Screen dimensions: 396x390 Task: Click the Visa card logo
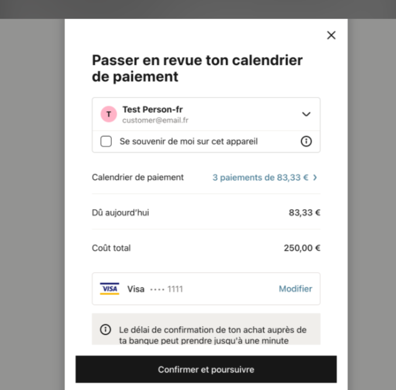pyautogui.click(x=110, y=289)
